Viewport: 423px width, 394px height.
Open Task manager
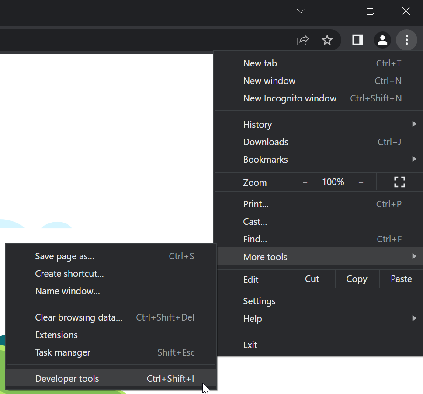[111, 353]
